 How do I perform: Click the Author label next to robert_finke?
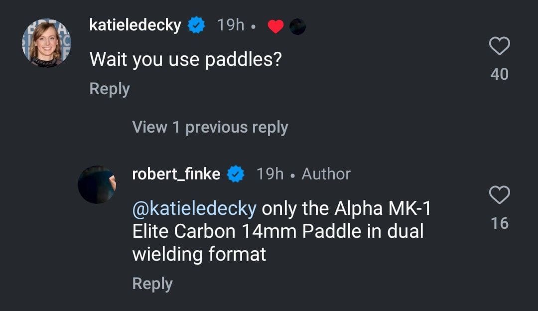[326, 174]
